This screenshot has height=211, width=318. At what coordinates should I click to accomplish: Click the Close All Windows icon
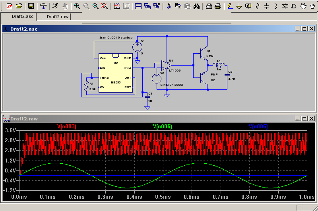157,6
